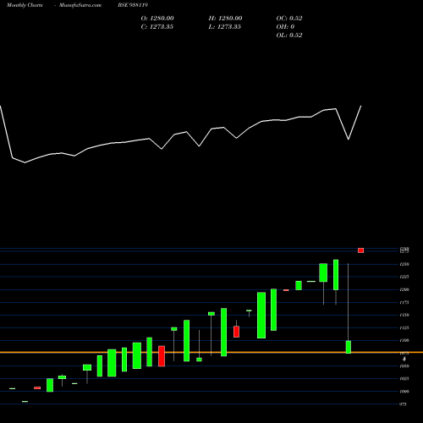
Task: Click the open value "O: 1280.00"
Action: click(157, 19)
